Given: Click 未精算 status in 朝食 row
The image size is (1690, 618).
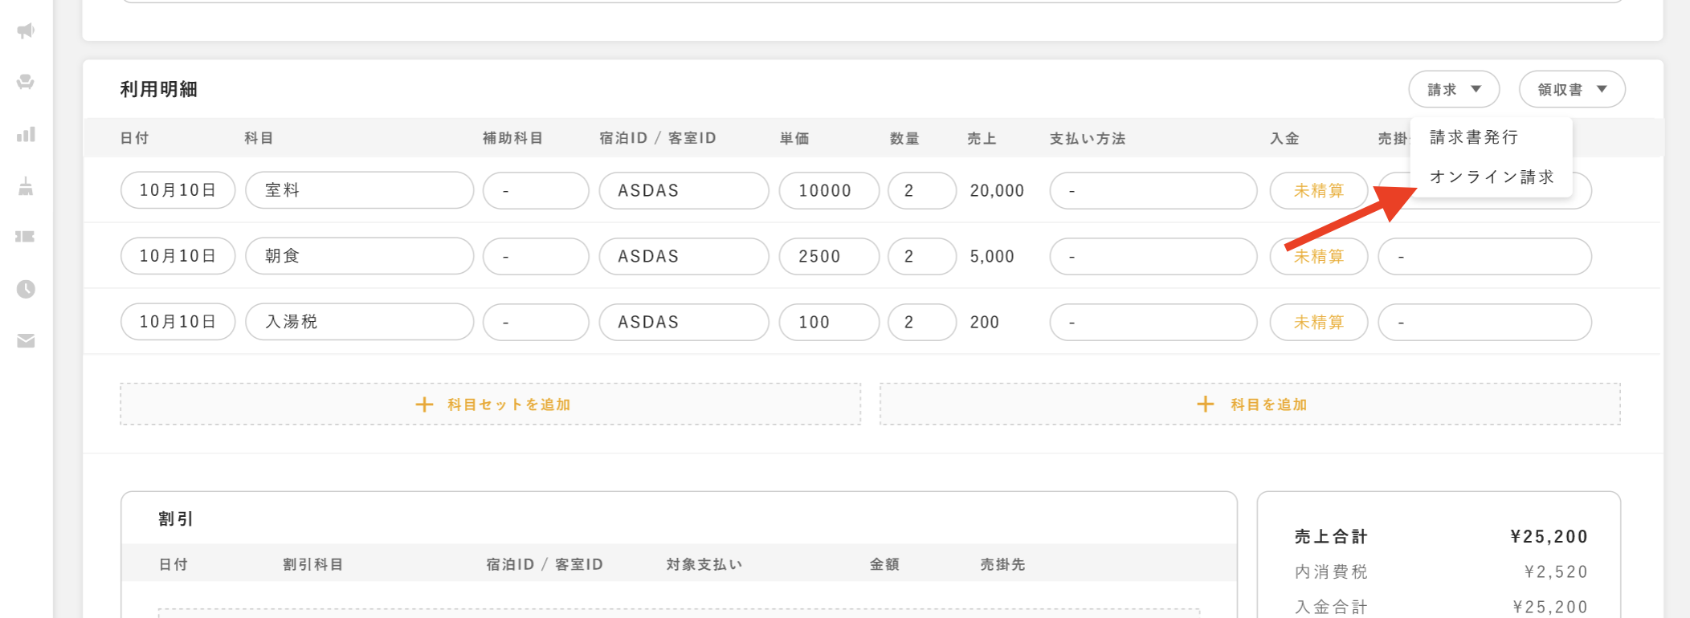Looking at the screenshot, I should 1319,257.
